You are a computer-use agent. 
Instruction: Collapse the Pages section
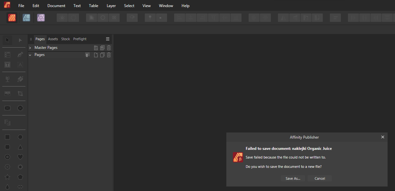[30, 55]
